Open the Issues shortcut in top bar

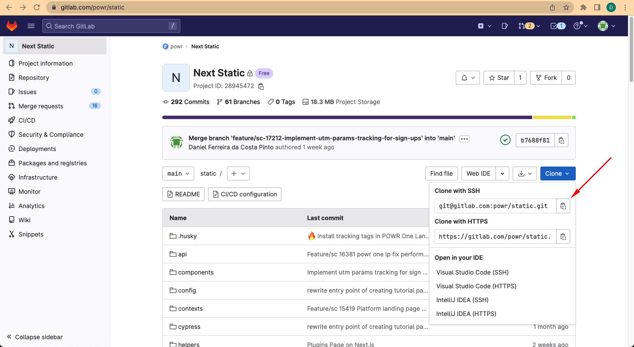[x=505, y=26]
